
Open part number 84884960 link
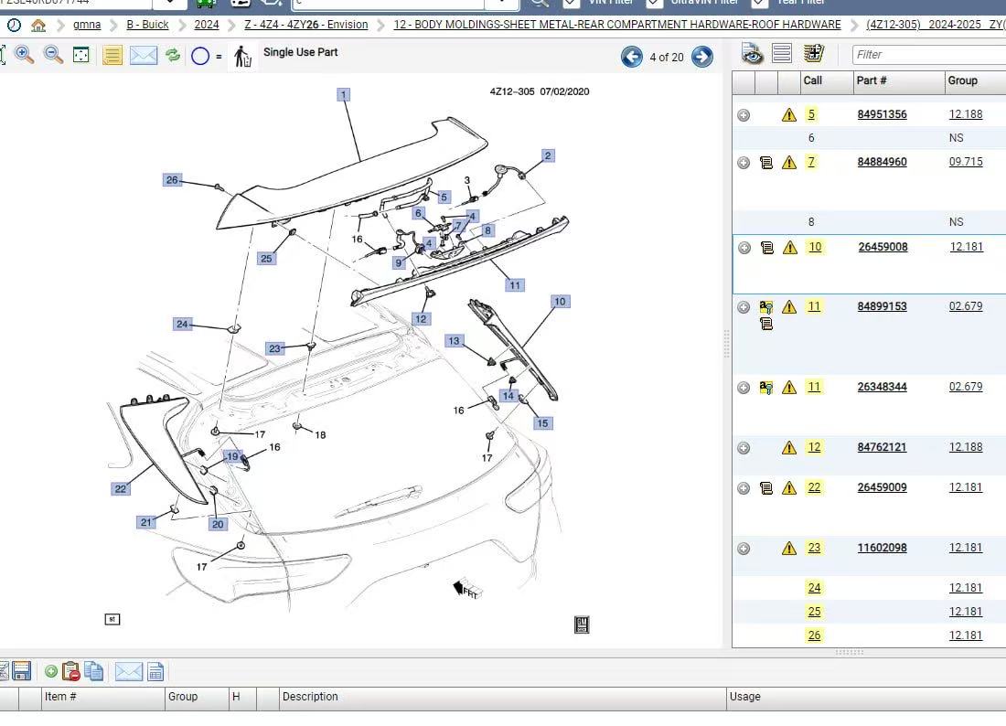tap(882, 162)
